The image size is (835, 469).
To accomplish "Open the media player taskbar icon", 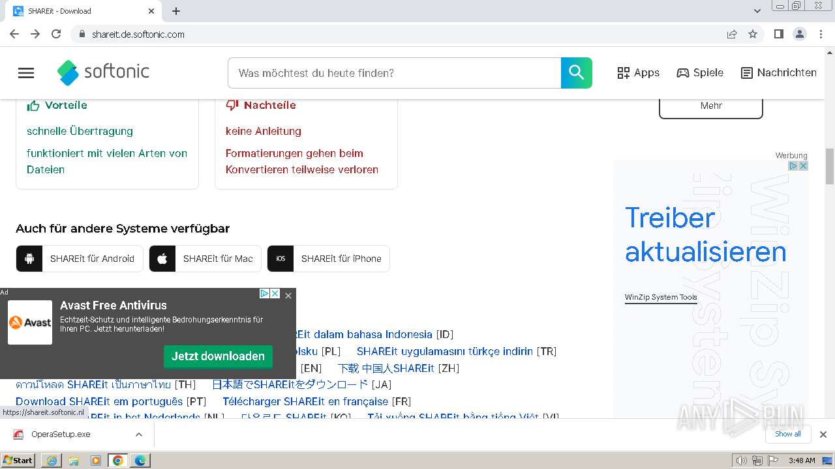I will [x=96, y=461].
